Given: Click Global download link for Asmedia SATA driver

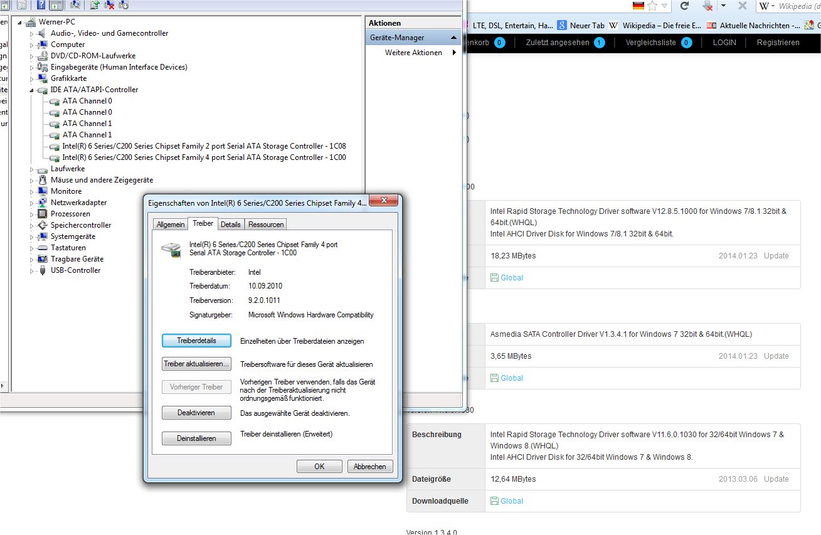Looking at the screenshot, I should pos(507,378).
